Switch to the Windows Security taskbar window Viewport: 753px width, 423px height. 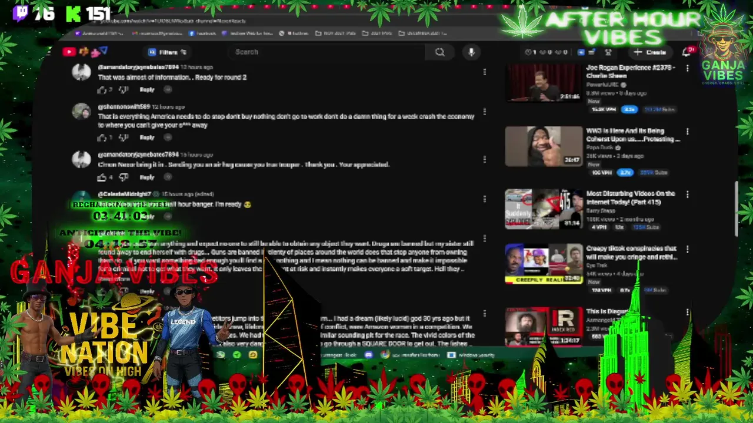pyautogui.click(x=472, y=355)
